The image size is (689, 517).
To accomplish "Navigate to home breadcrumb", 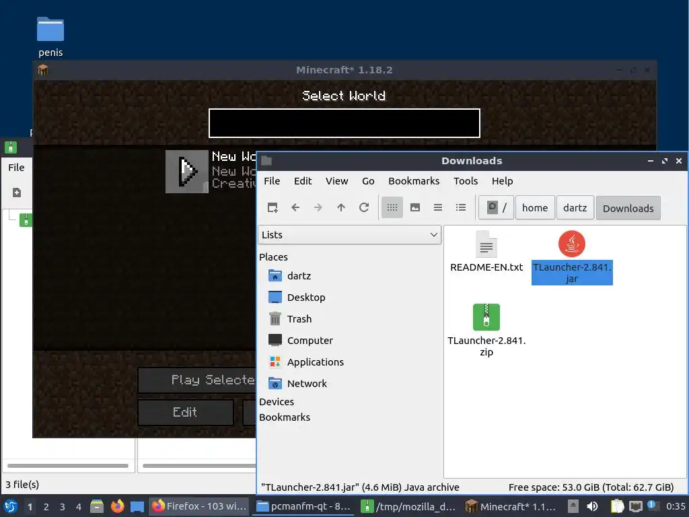I will click(x=535, y=207).
